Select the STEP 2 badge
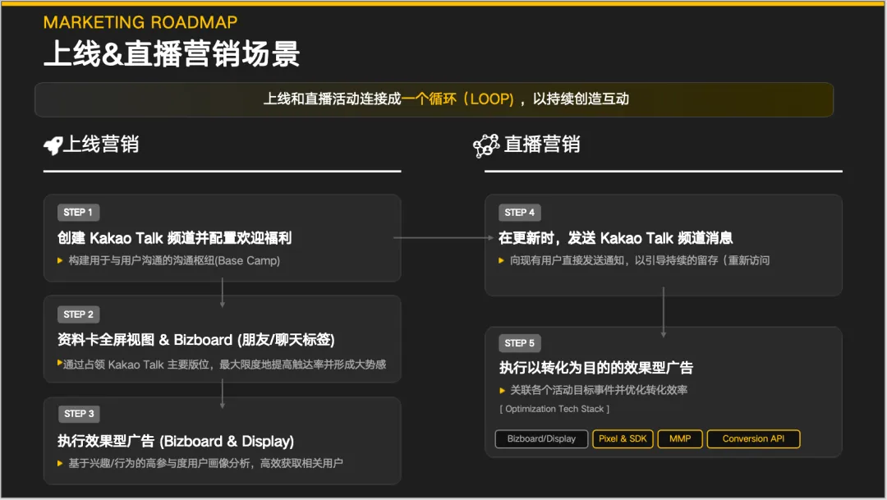887x500 pixels. click(x=78, y=314)
